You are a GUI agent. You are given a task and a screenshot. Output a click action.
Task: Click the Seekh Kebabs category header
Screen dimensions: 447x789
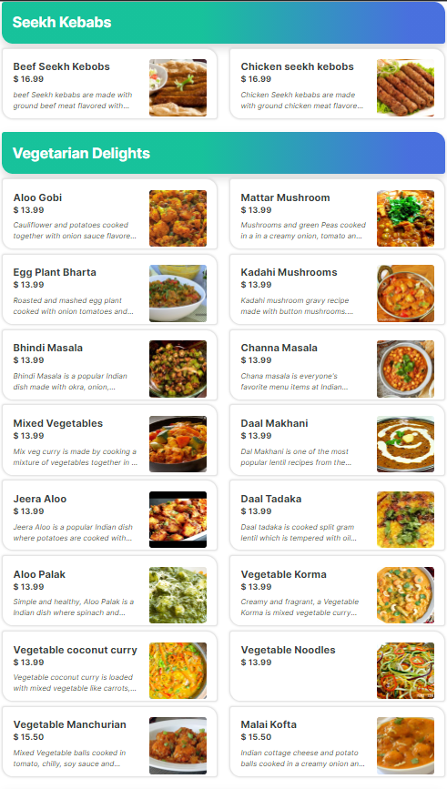click(x=224, y=23)
